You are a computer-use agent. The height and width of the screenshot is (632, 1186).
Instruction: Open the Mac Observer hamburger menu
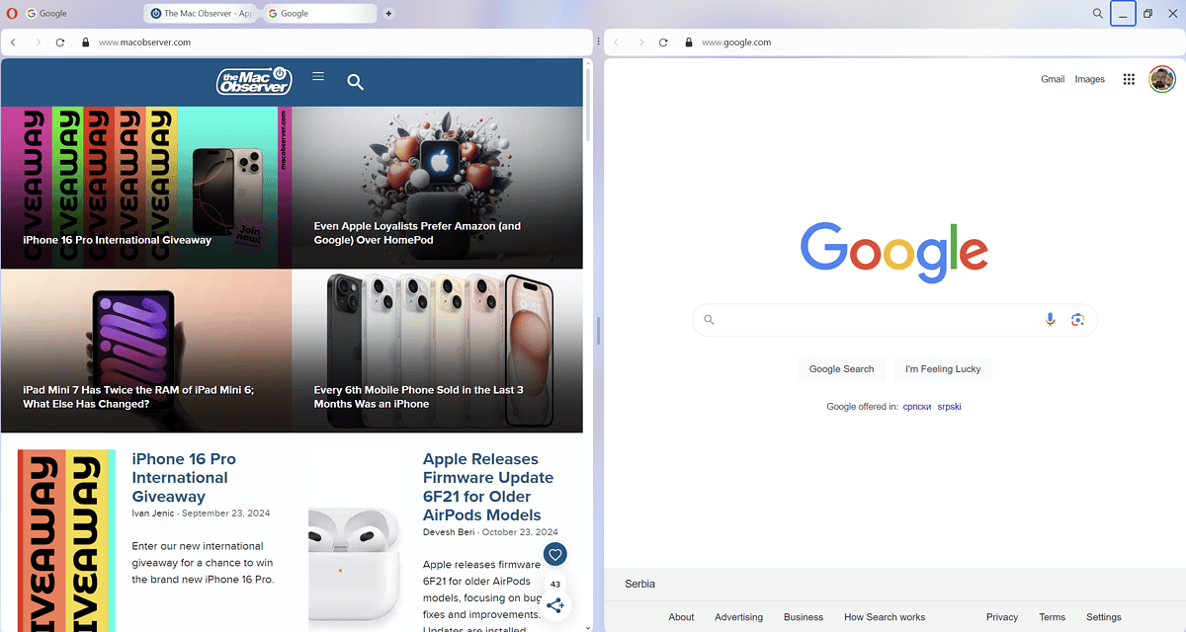click(317, 75)
